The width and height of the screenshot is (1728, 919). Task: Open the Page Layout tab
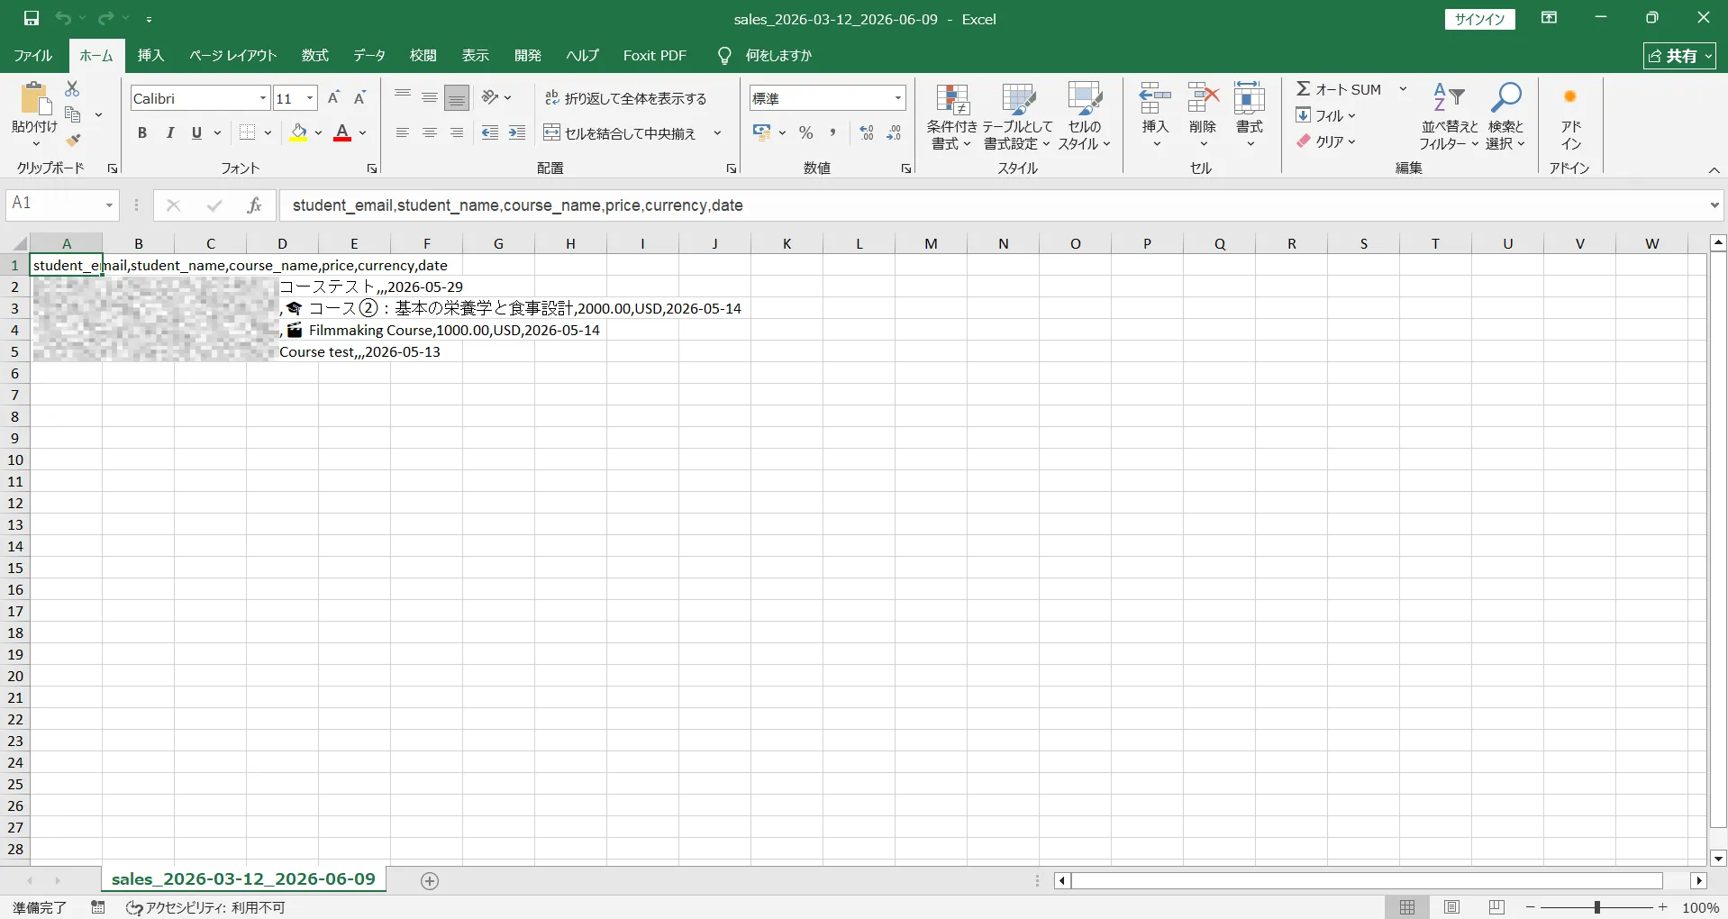pyautogui.click(x=232, y=56)
